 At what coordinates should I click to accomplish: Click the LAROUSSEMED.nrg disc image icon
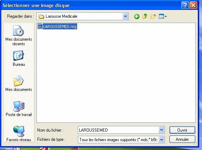pyautogui.click(x=40, y=26)
